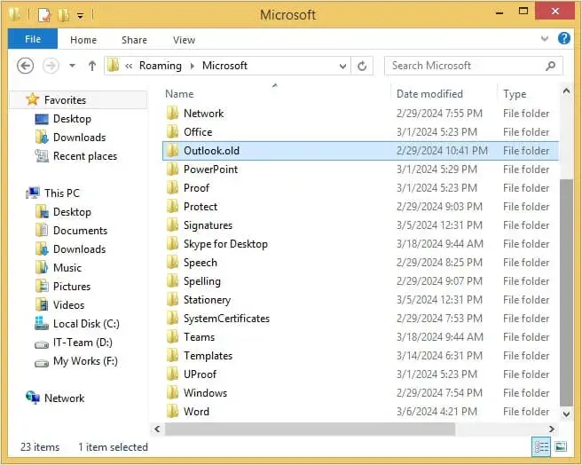Viewport: 582px width, 465px height.
Task: Click vertical scrollbar down arrow
Action: (x=566, y=414)
